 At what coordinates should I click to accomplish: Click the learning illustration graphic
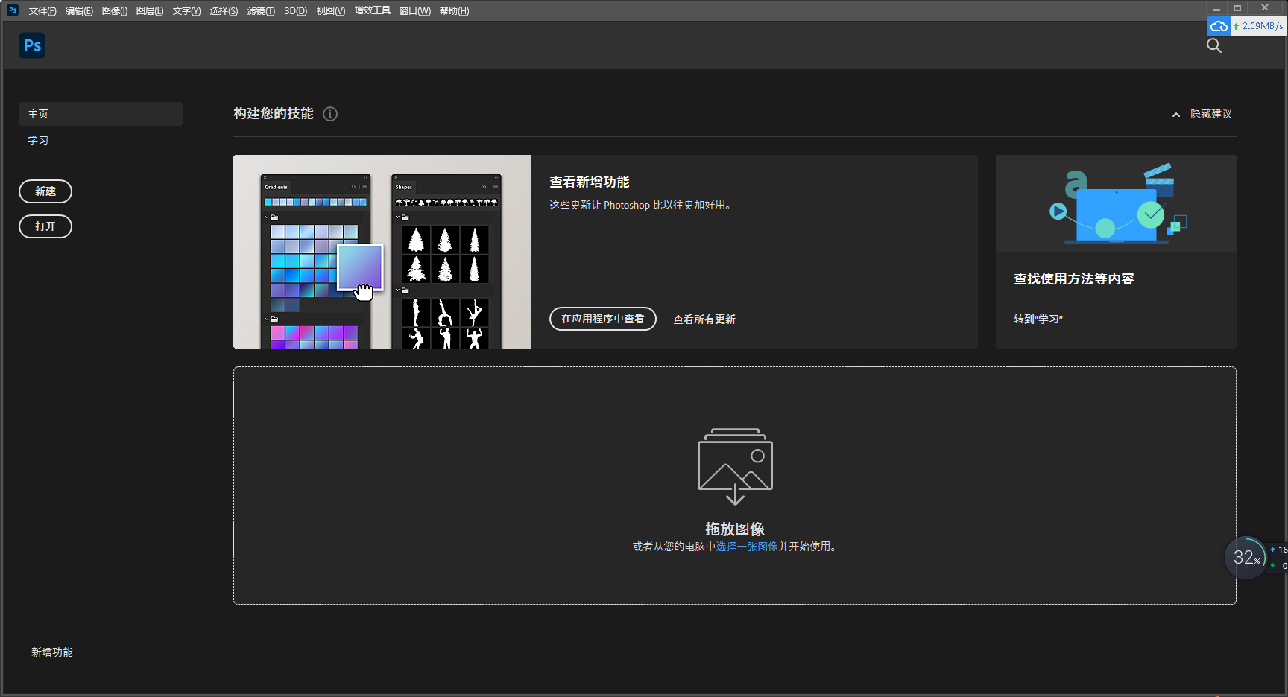[1116, 203]
